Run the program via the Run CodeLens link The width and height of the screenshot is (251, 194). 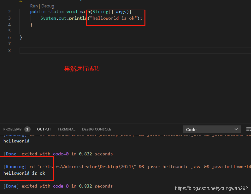tap(34, 6)
